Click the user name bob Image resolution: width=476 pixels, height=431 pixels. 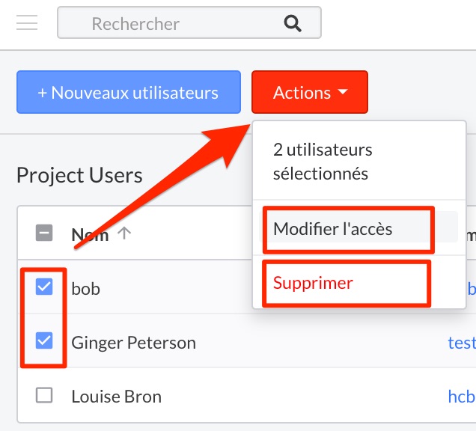pos(85,288)
